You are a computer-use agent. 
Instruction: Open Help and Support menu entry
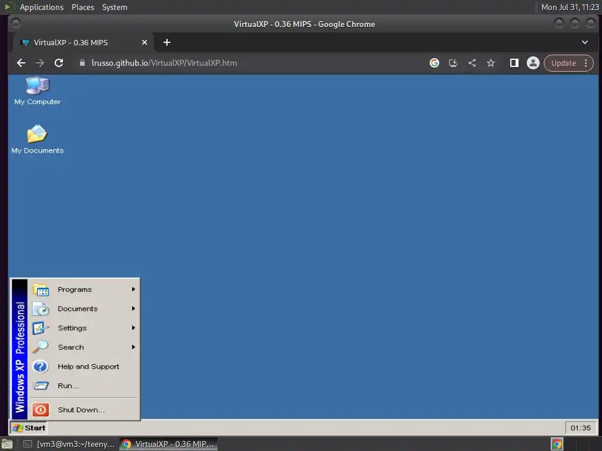point(83,366)
